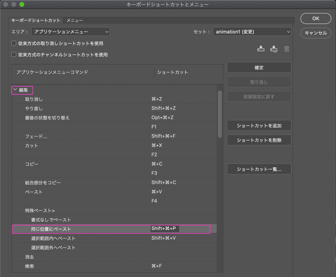
Task: Click the ショートカットを削除 button
Action: coord(259,140)
